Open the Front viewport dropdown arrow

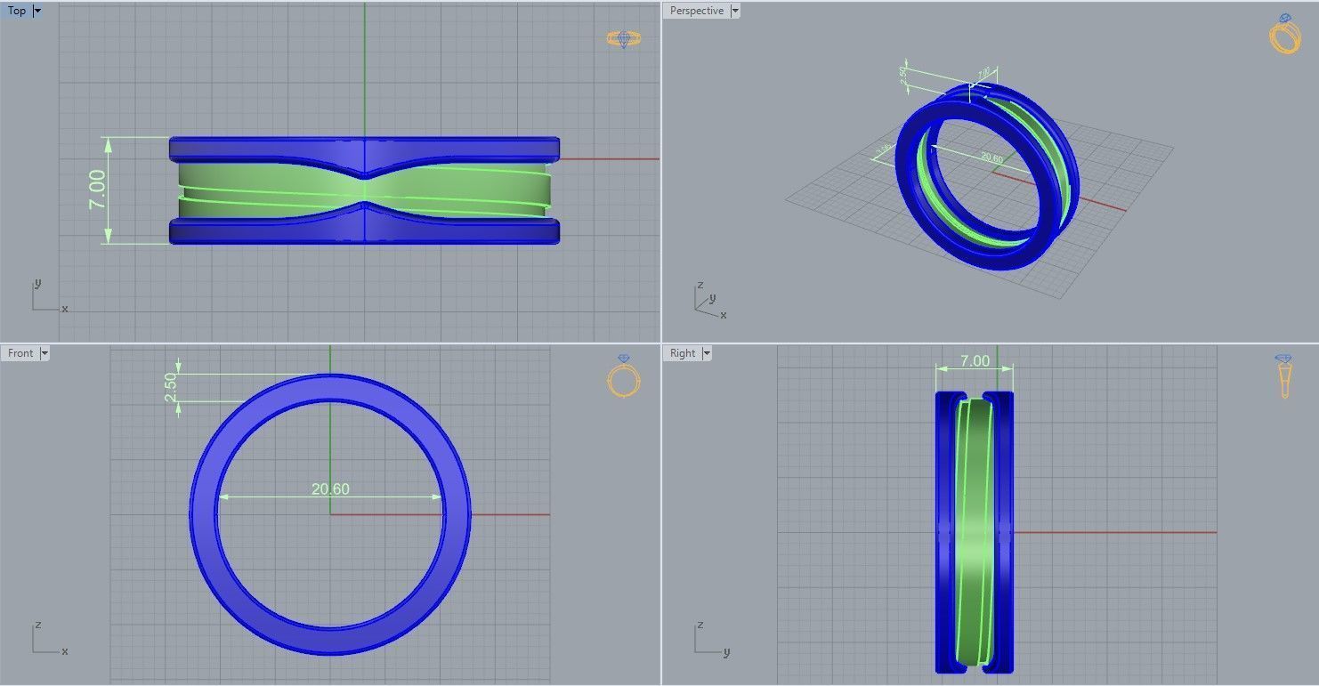click(45, 353)
